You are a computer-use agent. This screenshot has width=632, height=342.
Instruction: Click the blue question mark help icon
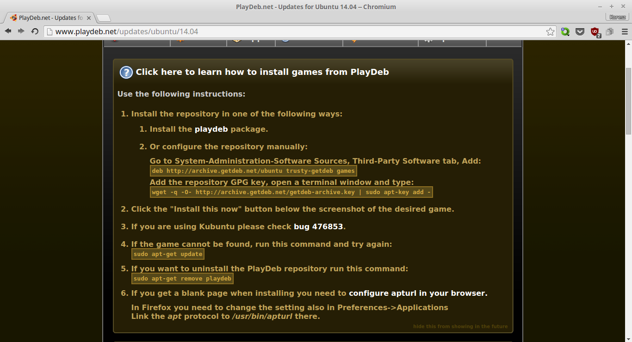click(x=126, y=72)
